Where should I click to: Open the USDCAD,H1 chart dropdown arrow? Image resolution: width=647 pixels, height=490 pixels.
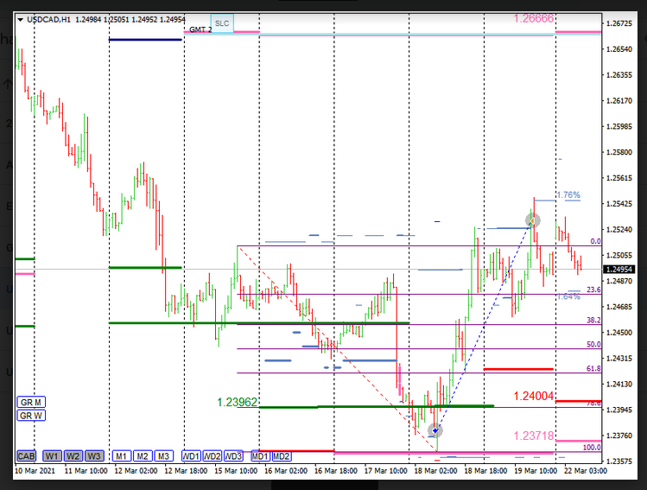[22, 19]
